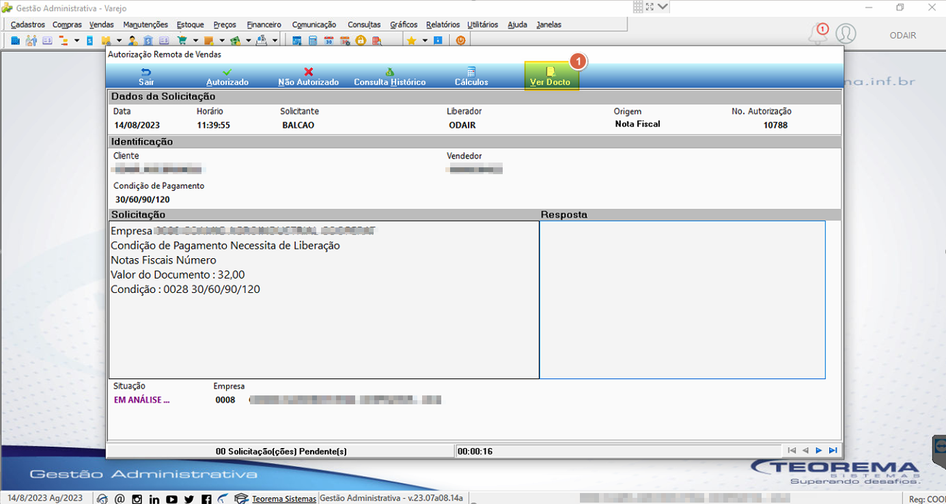Image resolution: width=946 pixels, height=504 pixels.
Task: Select the 'EM ANÁLISE ...' status text
Action: coord(142,400)
